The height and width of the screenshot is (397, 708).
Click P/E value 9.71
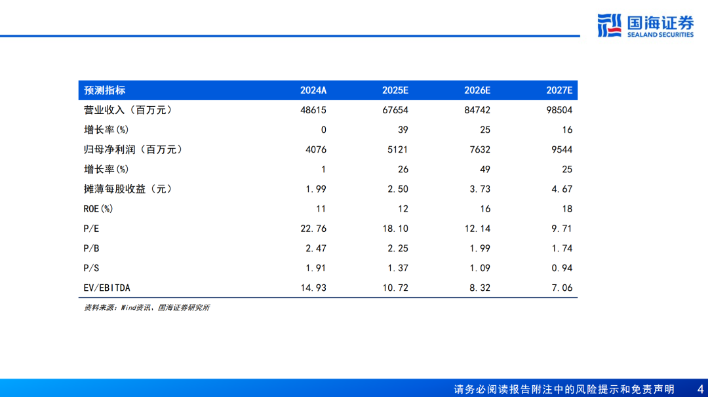point(562,229)
